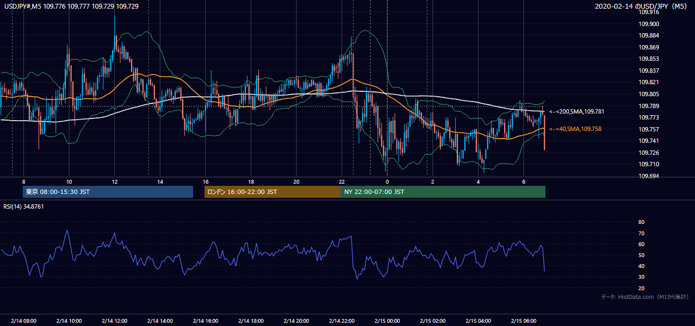Click the 2/14 16:00 time label
This screenshot has height=326, width=695.
(x=205, y=321)
